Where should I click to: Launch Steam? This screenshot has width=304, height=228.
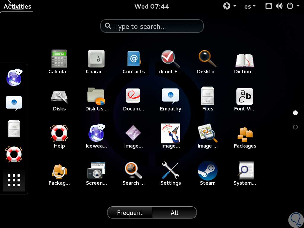click(x=208, y=173)
